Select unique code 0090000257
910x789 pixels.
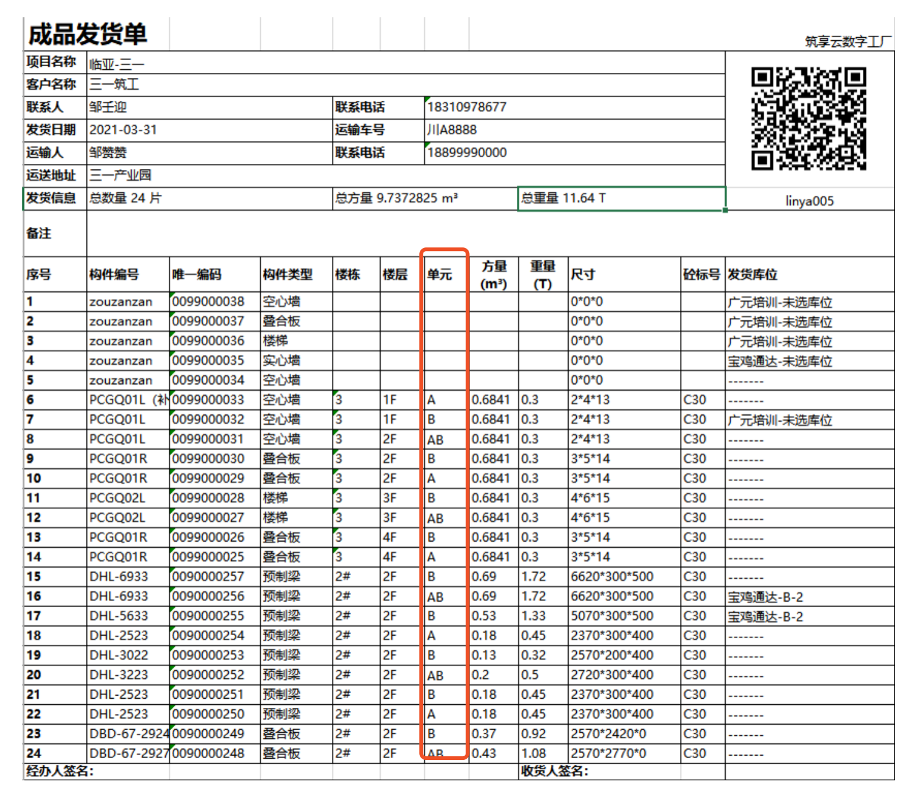click(x=208, y=576)
